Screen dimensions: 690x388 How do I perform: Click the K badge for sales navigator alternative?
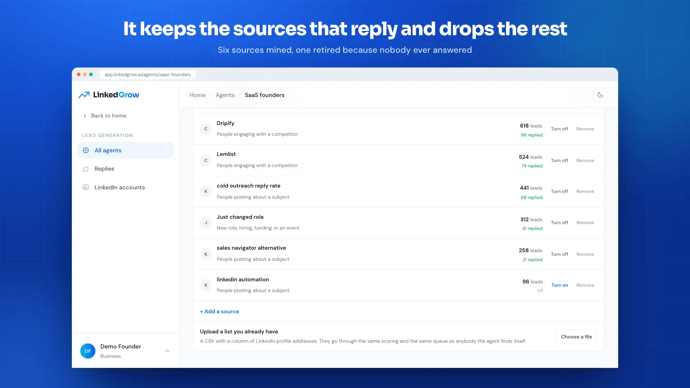coord(206,254)
